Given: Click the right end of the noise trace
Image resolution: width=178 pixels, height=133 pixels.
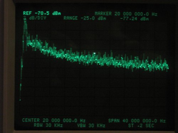Looking at the screenshot, I should 168,68.
